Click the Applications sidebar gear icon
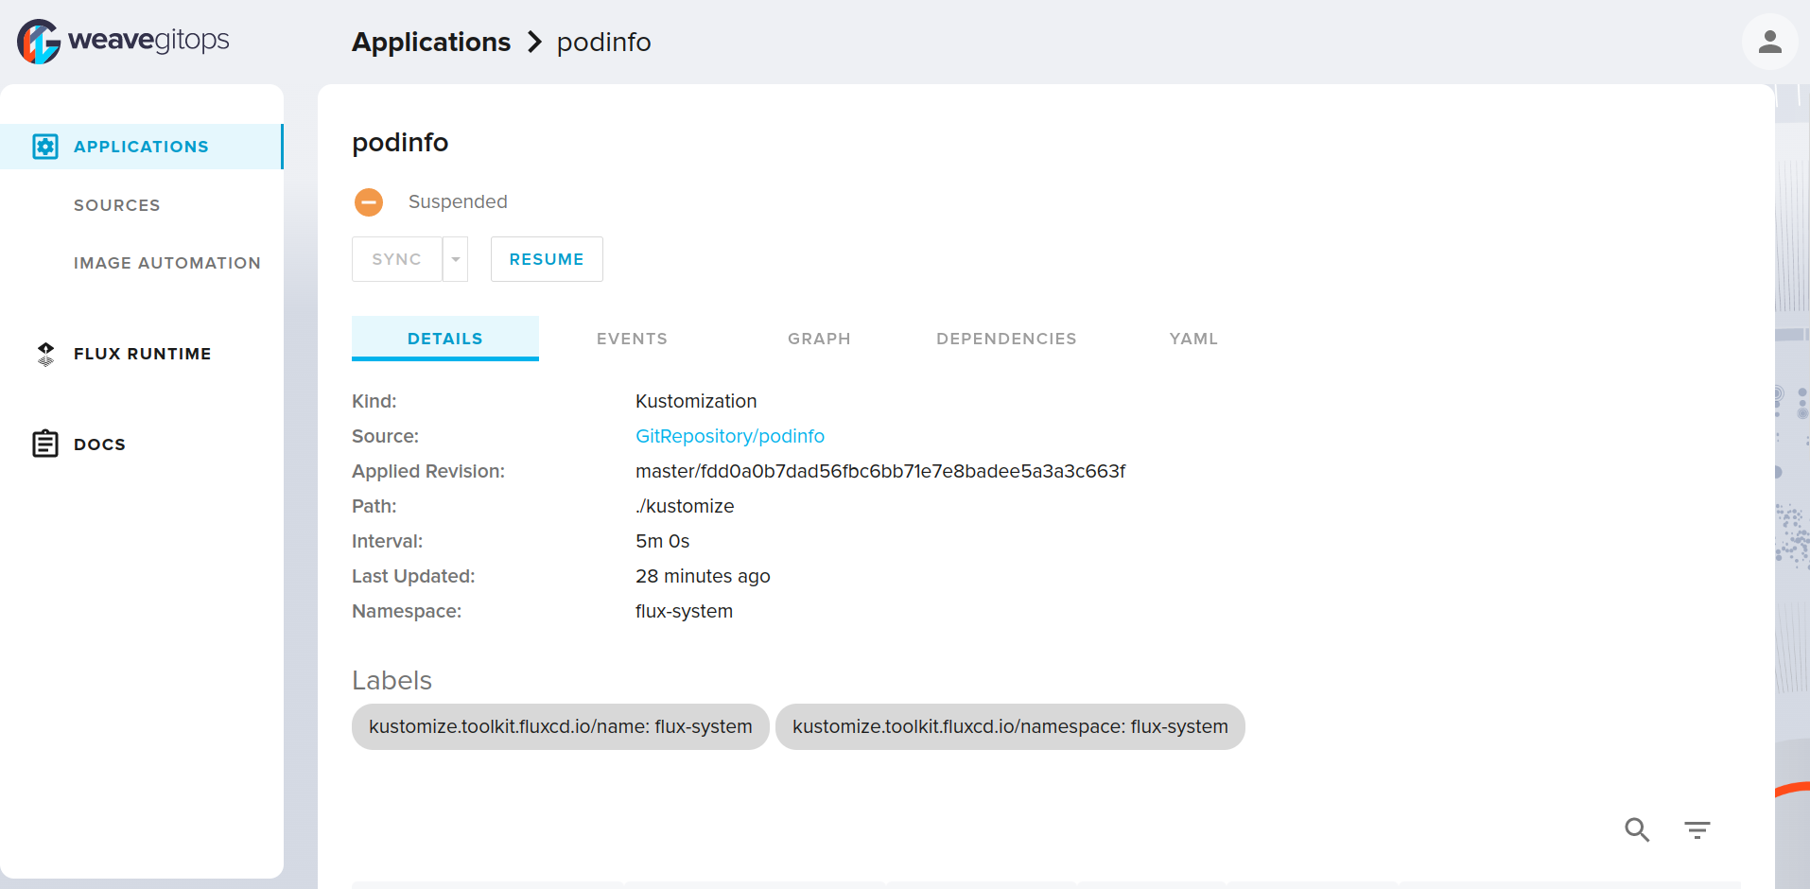Viewport: 1810px width, 889px height. coord(45,147)
